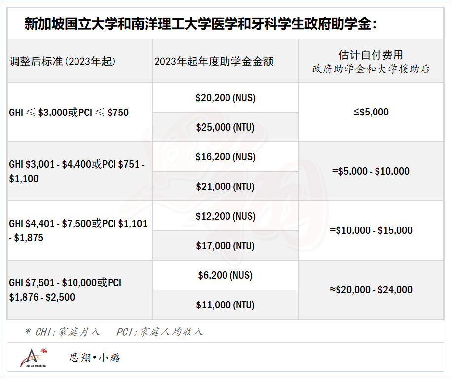Select the ≈$5,000 - $10,000 cell
Screen dimensions: 451x379
[x=371, y=171]
